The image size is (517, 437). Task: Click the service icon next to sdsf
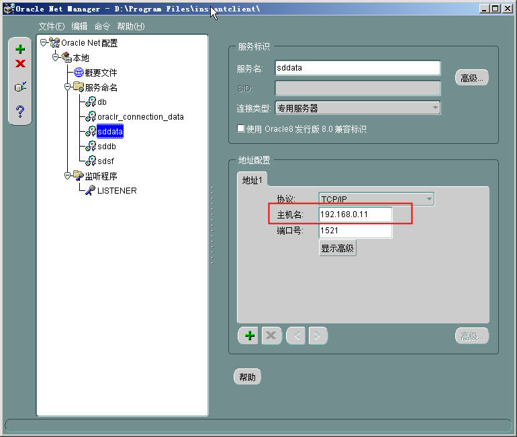(x=91, y=161)
